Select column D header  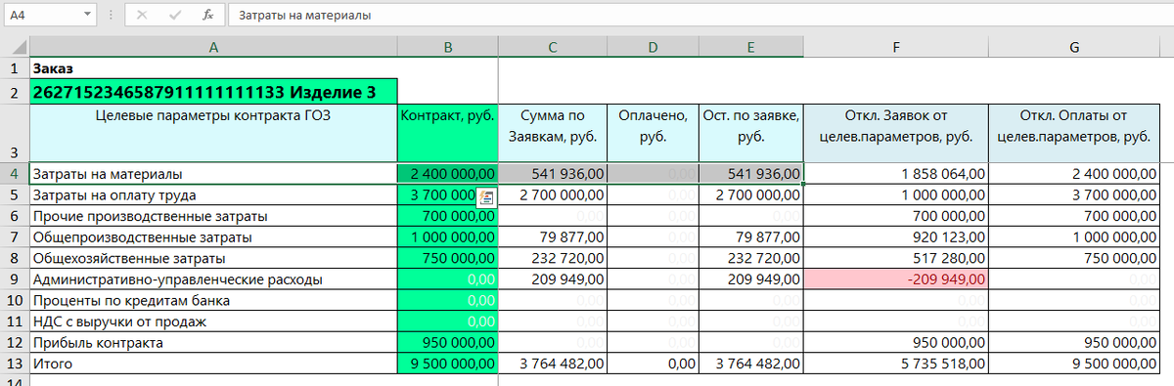point(654,47)
